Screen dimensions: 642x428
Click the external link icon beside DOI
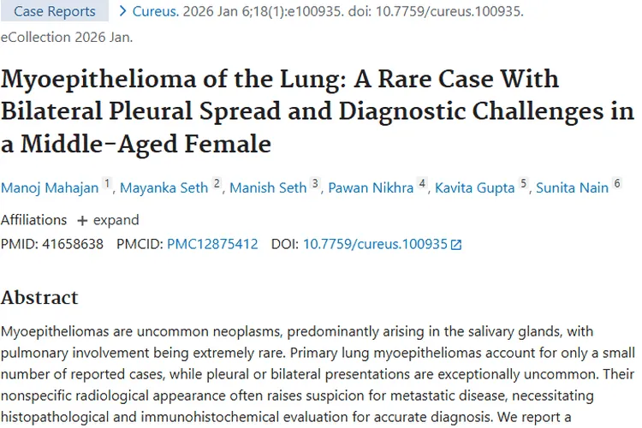tap(456, 245)
